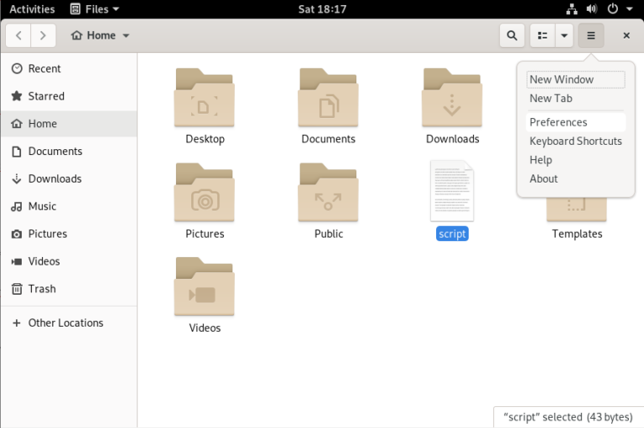The width and height of the screenshot is (644, 428).
Task: Go forward with the right arrow
Action: [43, 36]
